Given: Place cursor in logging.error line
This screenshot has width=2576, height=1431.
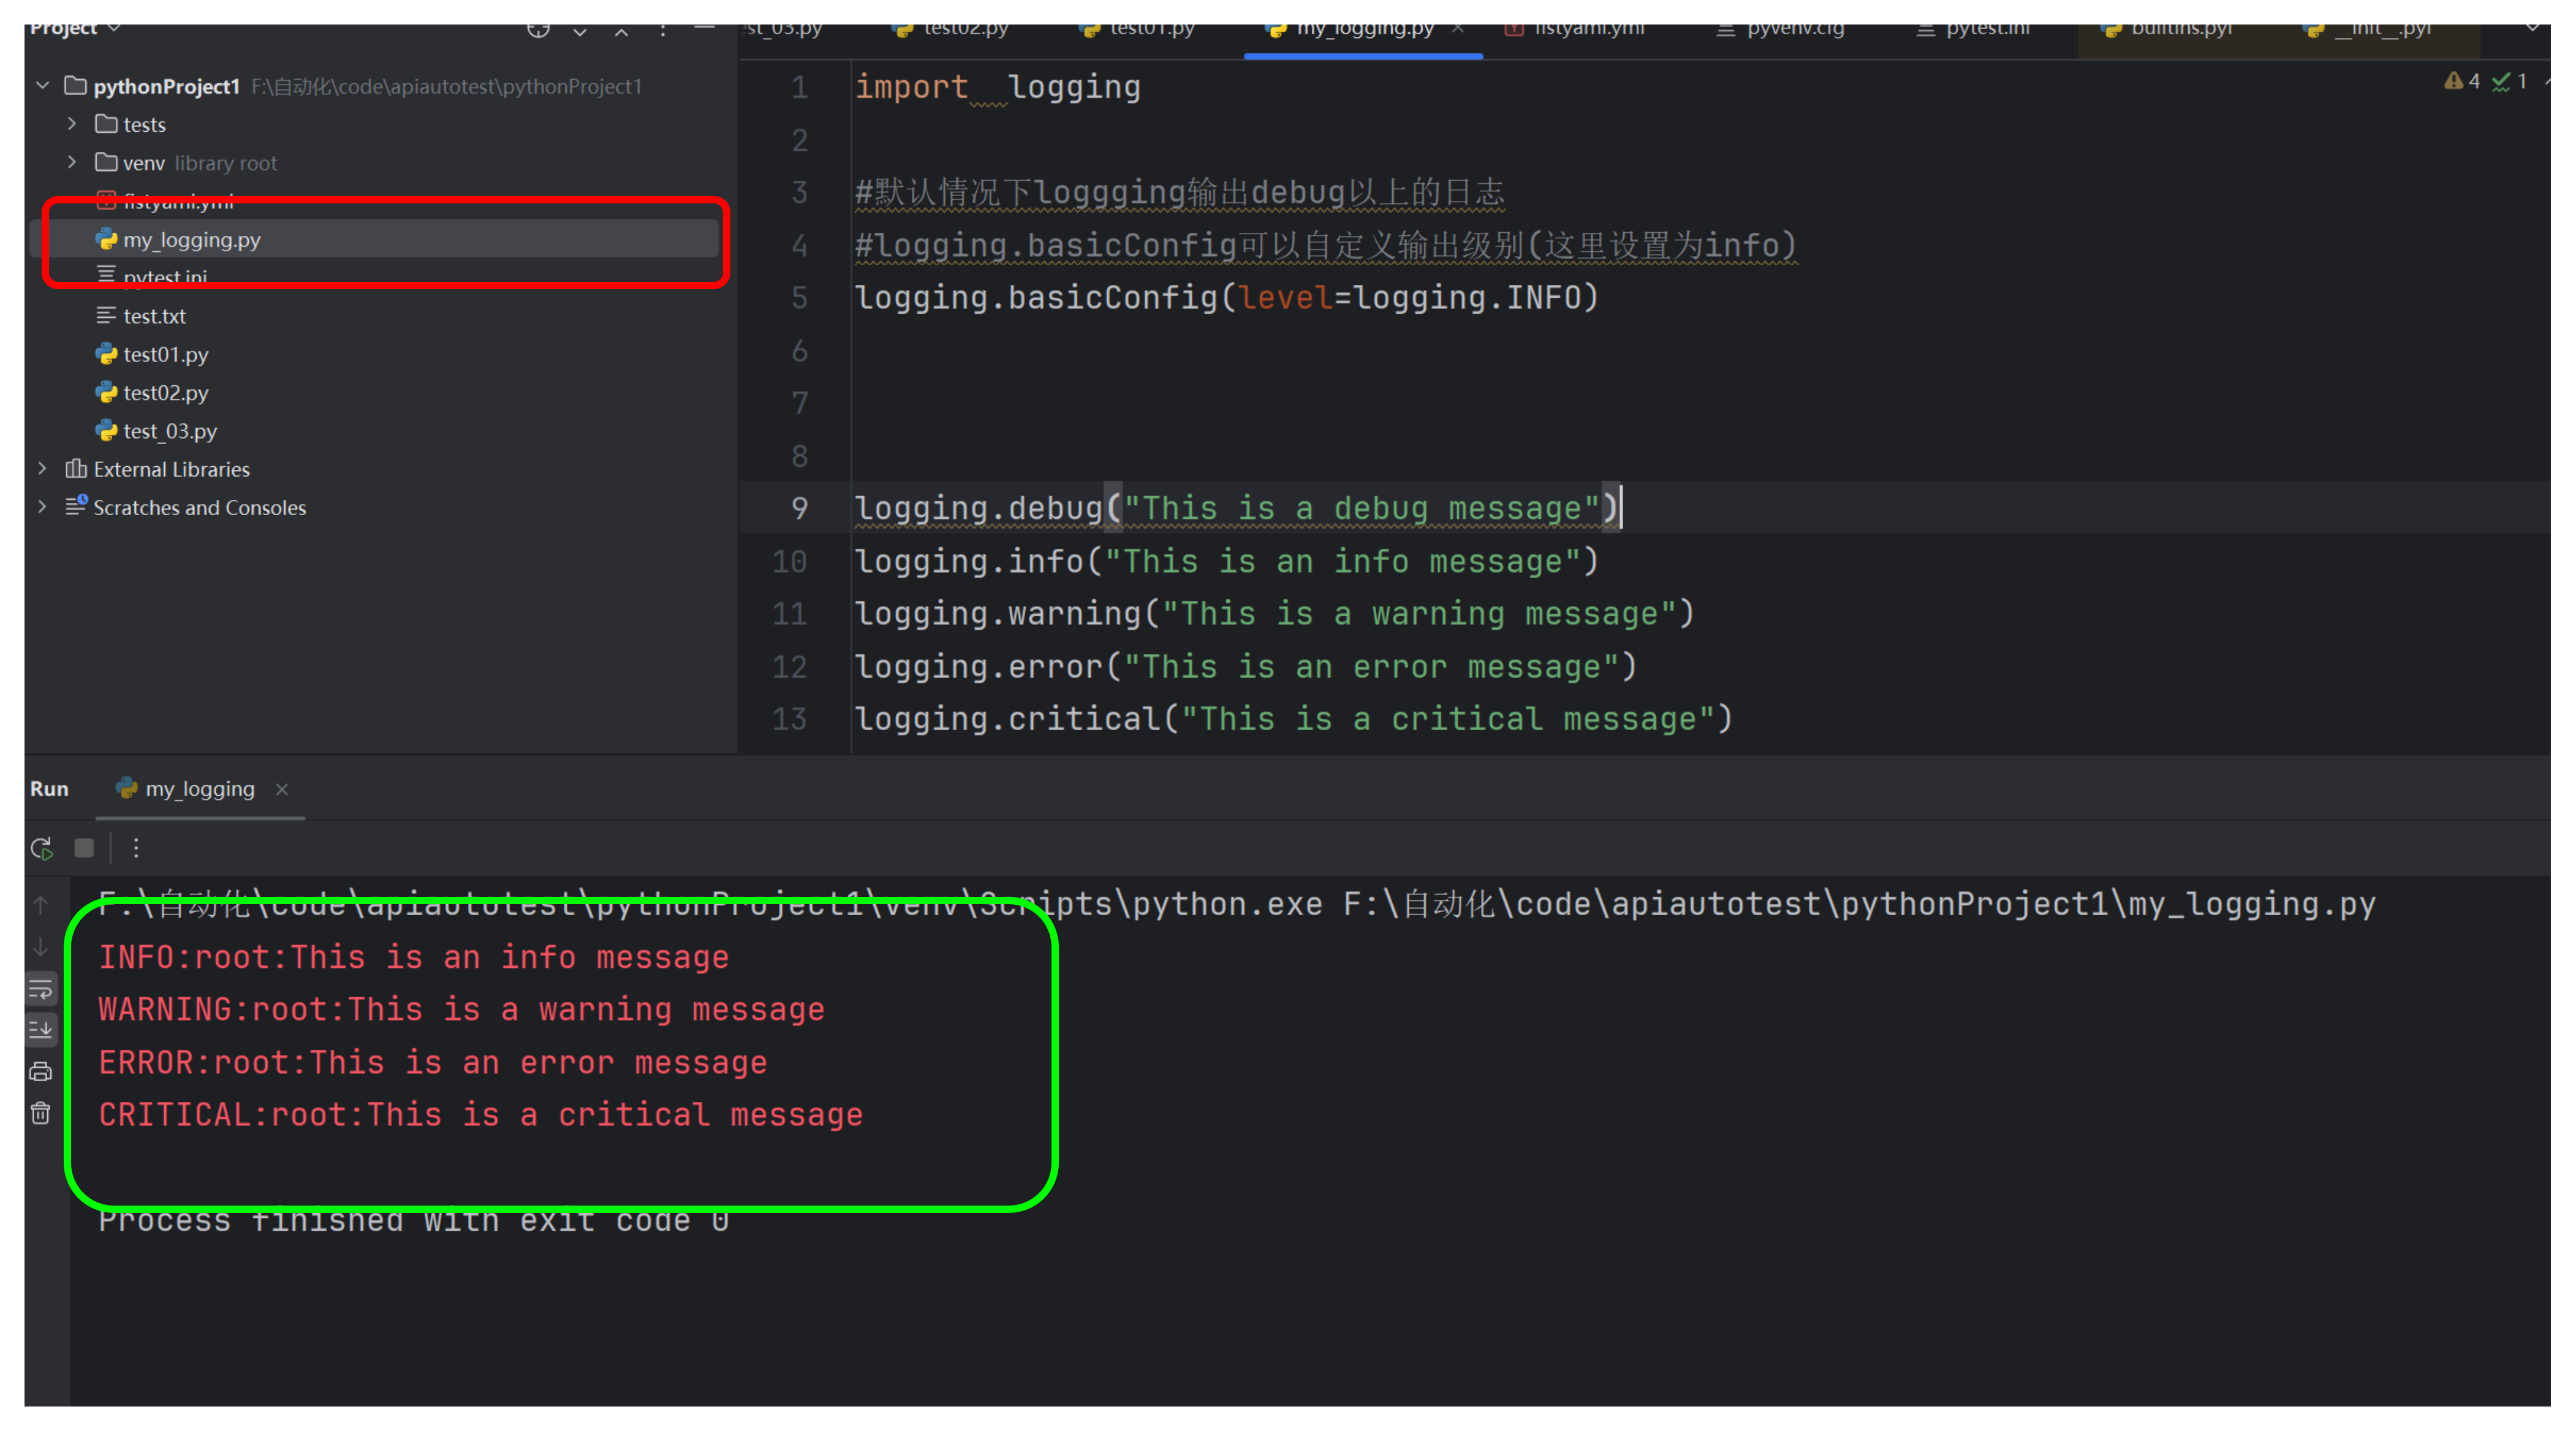Looking at the screenshot, I should tap(1246, 667).
